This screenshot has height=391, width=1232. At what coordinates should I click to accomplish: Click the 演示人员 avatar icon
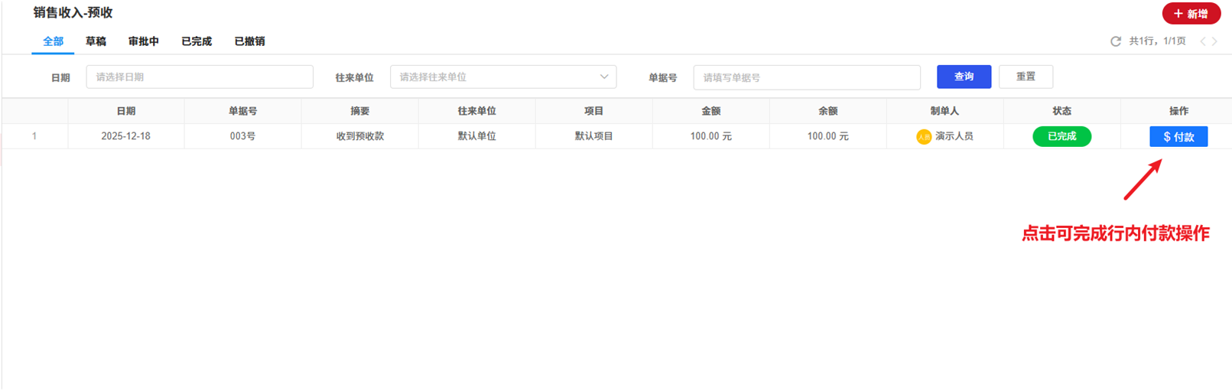tap(923, 137)
